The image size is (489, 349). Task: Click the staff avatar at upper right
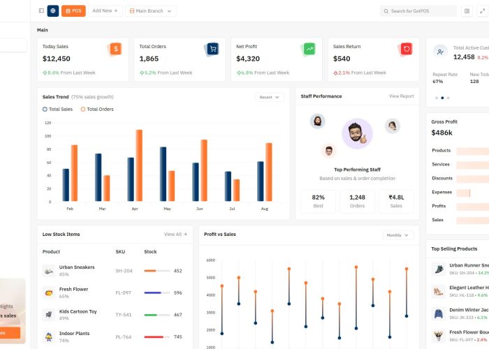393,126
